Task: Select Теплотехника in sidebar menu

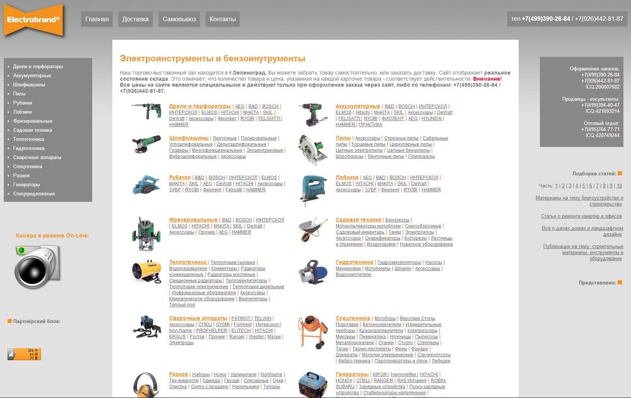Action: click(x=28, y=139)
